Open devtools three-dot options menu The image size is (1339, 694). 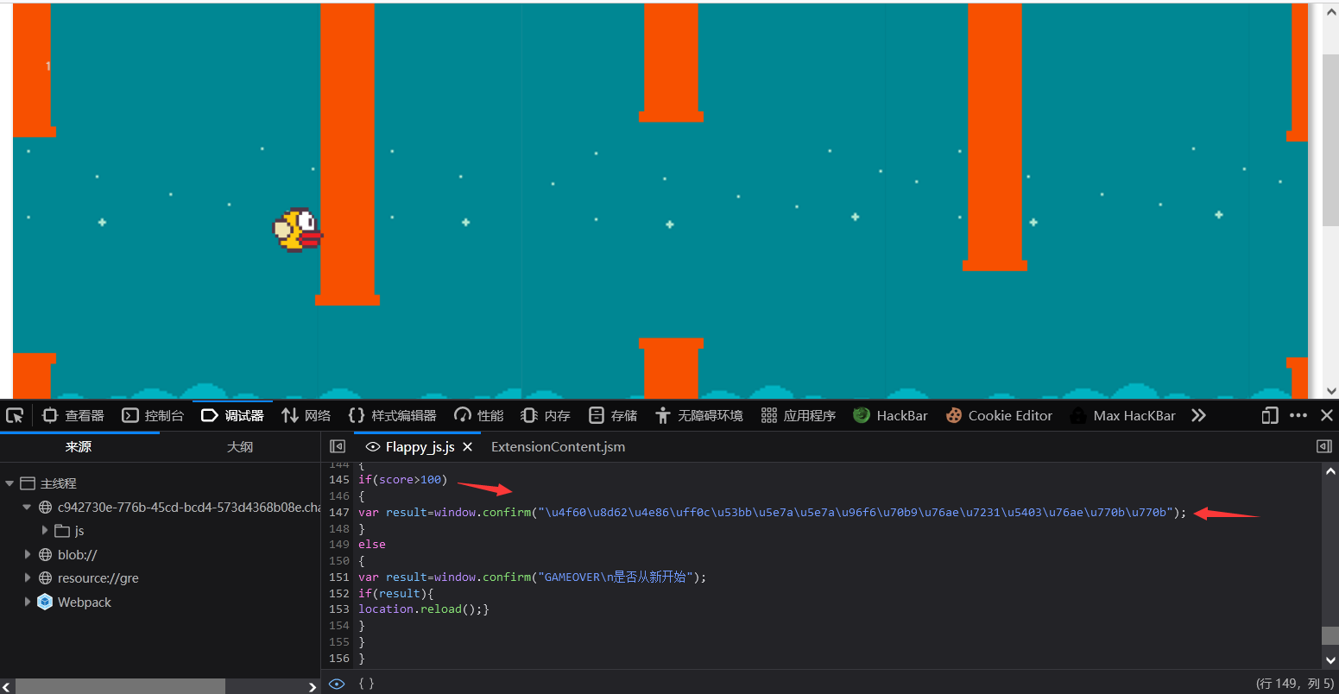pyautogui.click(x=1298, y=415)
